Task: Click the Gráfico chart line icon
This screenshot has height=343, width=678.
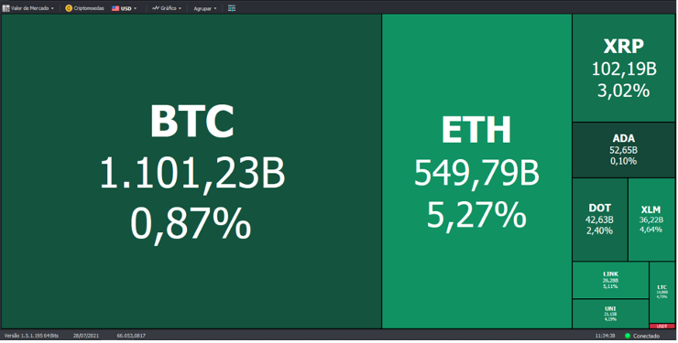Action: click(156, 8)
